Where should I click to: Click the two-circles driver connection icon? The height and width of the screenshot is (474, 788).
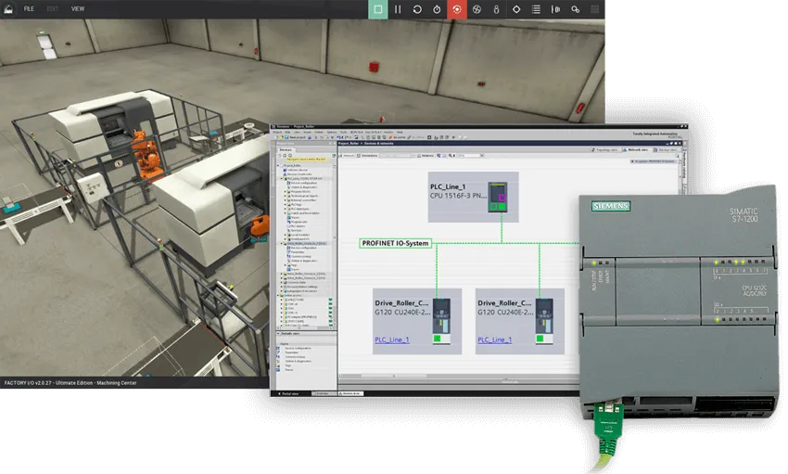(576, 9)
